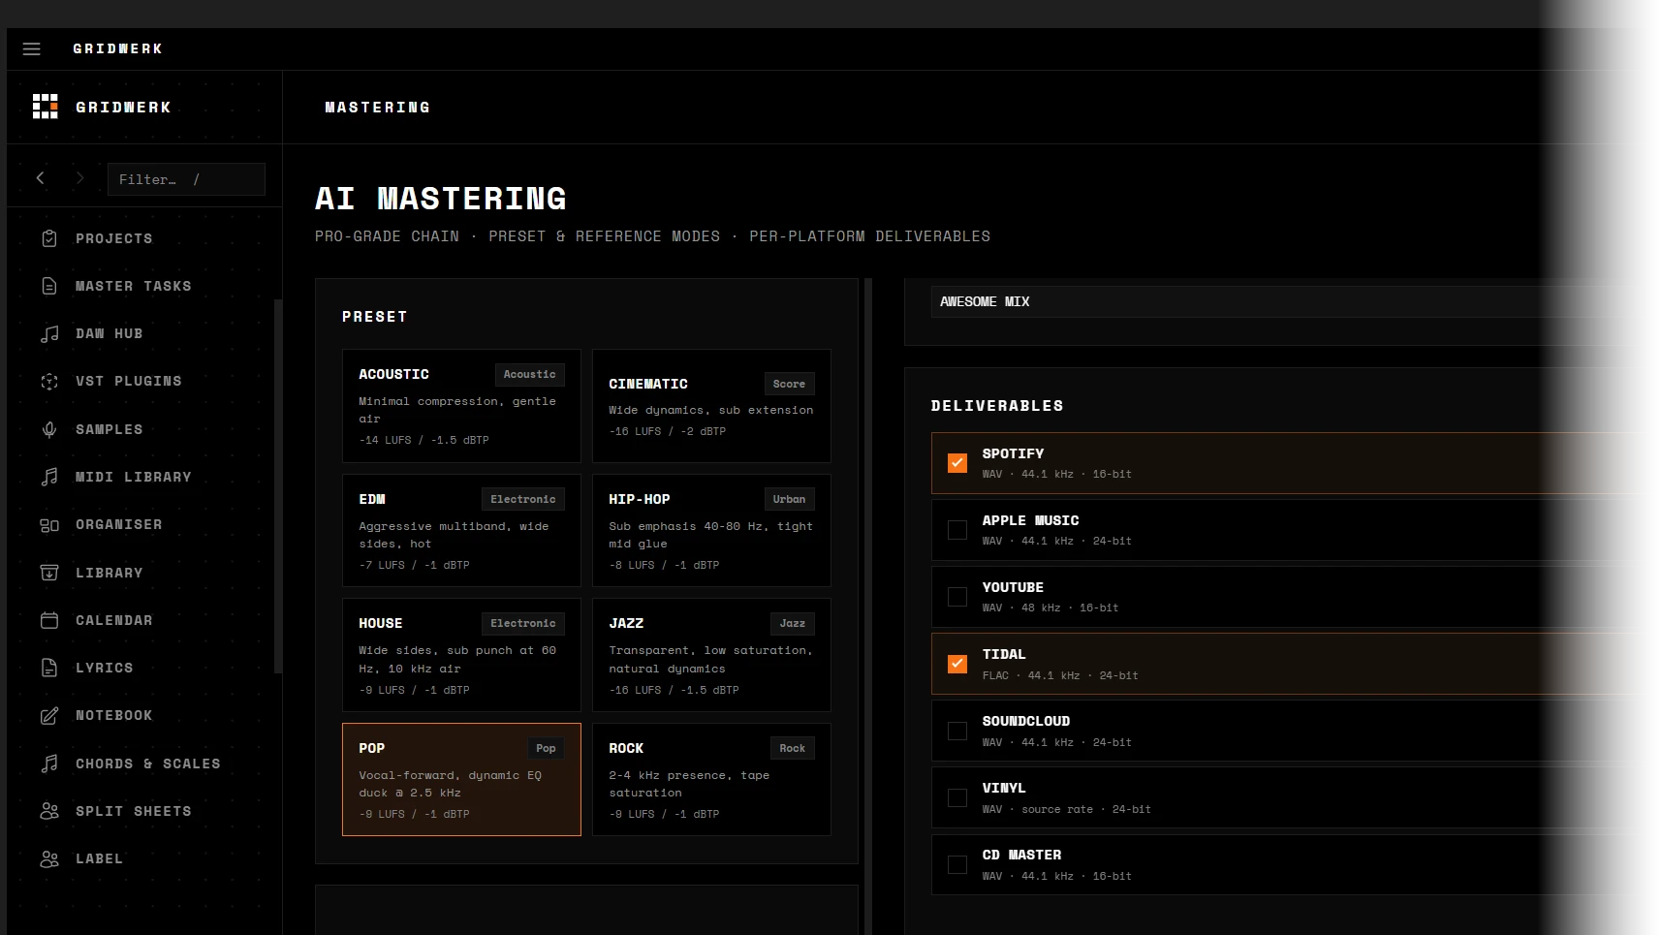The height and width of the screenshot is (935, 1663).
Task: Select the Pop mastering preset
Action: pos(461,779)
